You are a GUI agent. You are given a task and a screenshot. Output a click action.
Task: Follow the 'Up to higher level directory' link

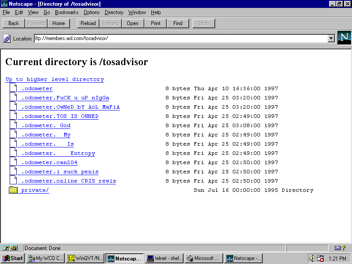55,79
